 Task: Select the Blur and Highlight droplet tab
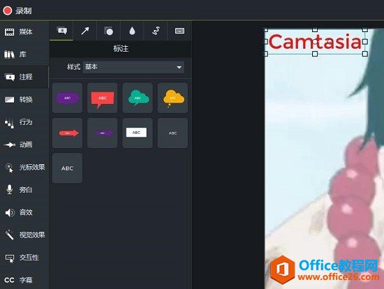pyautogui.click(x=132, y=31)
